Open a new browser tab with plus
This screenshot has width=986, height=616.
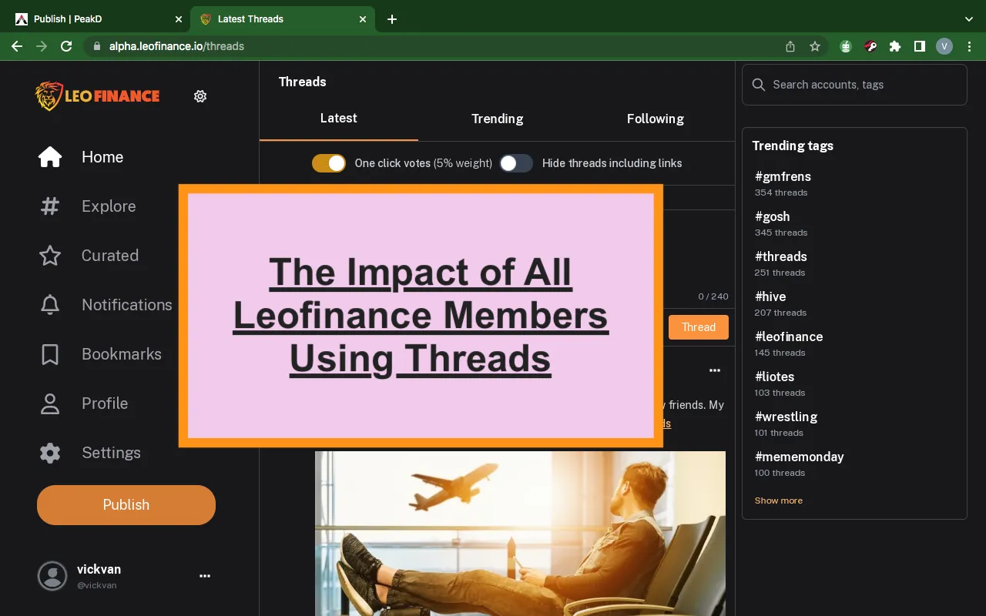pyautogui.click(x=392, y=19)
